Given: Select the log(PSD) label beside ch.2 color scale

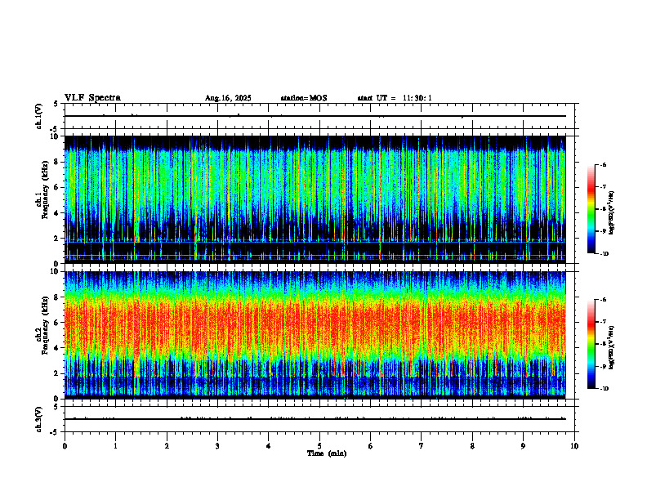Looking at the screenshot, I should pyautogui.click(x=612, y=348).
